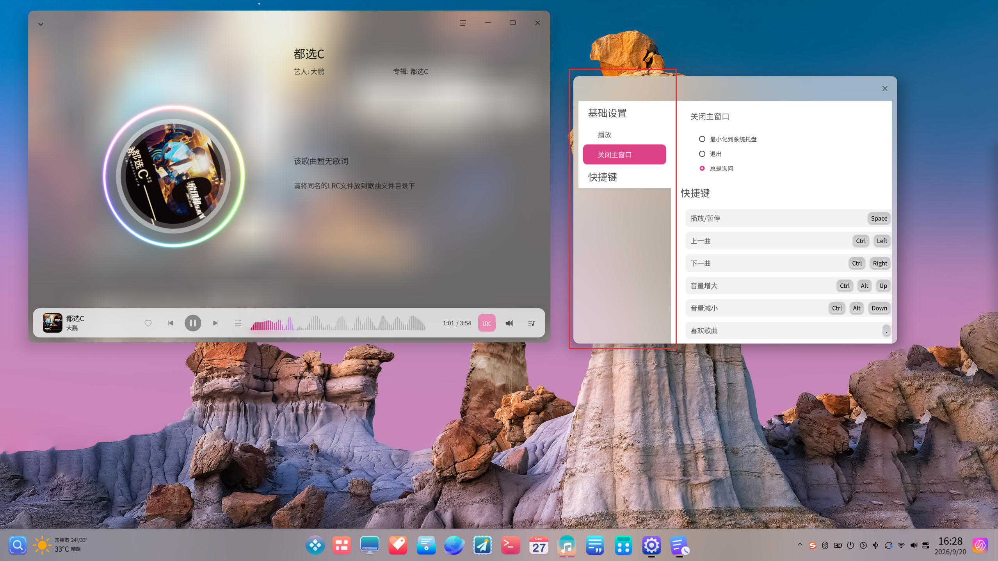Expand the system tray arrow
The width and height of the screenshot is (998, 561).
[800, 545]
